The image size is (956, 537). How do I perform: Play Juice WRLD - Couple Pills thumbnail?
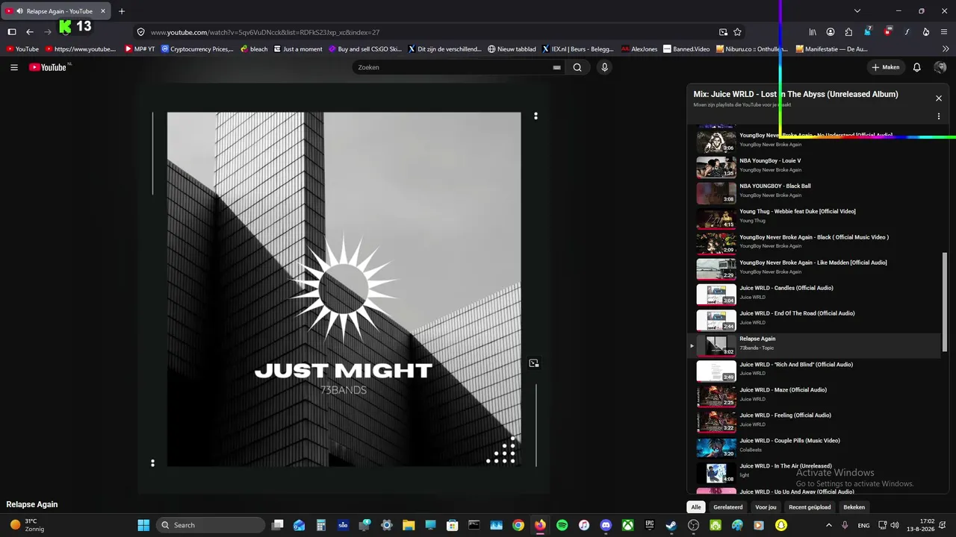coord(716,447)
